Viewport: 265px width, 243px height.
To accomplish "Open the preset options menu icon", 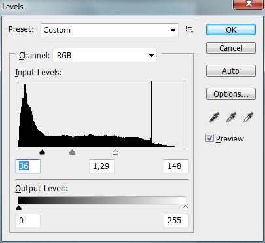I will click(x=189, y=29).
